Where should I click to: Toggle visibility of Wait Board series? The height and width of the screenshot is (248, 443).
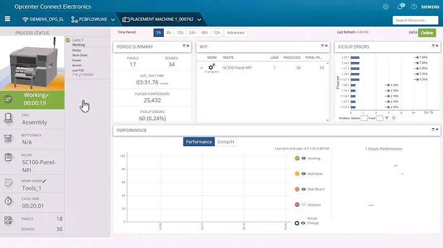[304, 189]
